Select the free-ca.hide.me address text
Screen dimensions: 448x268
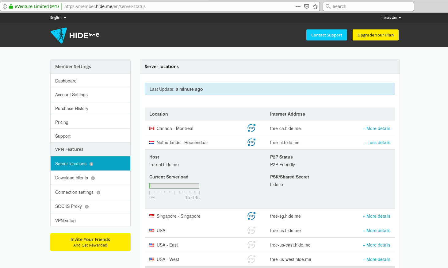(x=285, y=128)
